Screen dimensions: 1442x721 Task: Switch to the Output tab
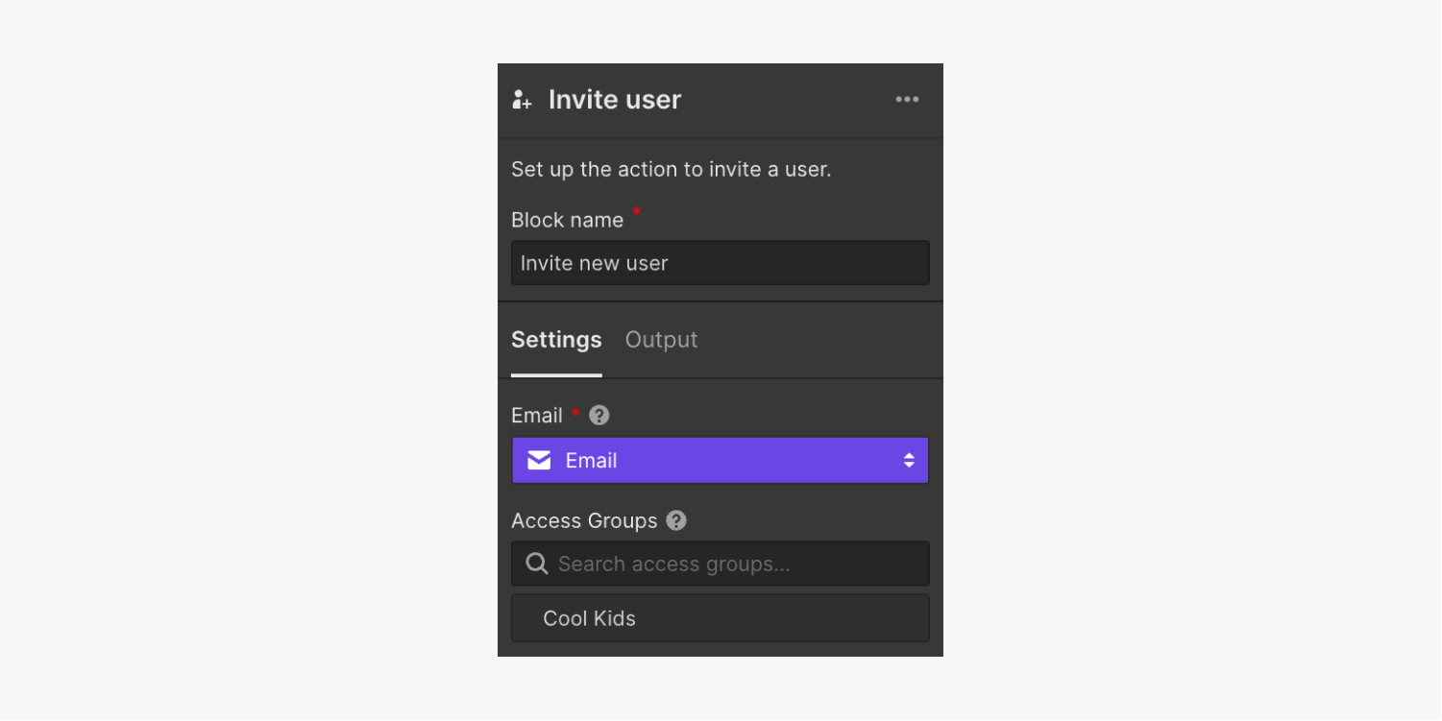[661, 340]
